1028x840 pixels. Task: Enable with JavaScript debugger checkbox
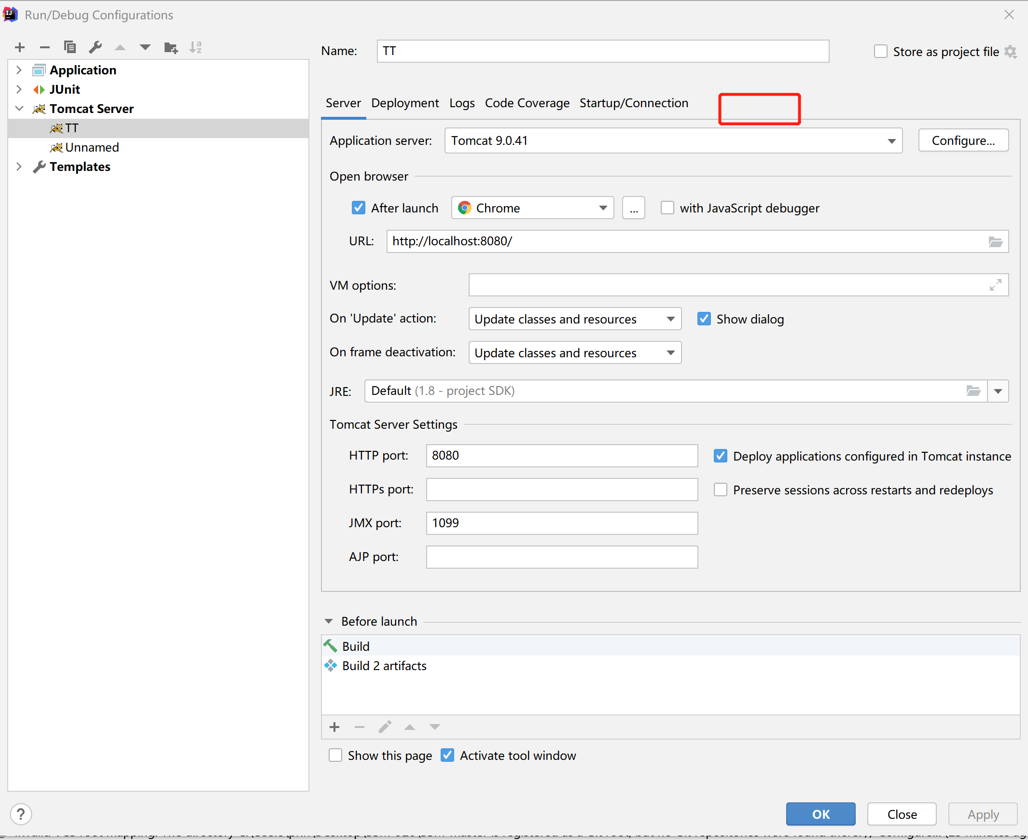667,208
